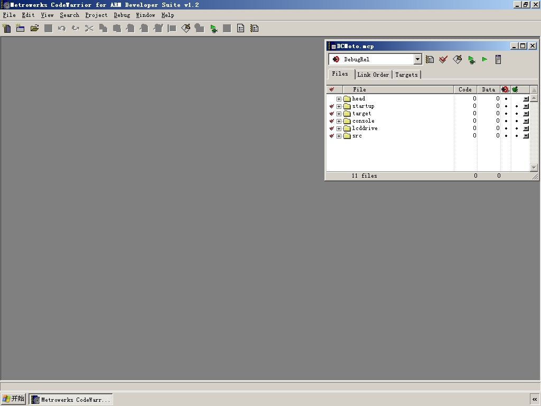Open the Project menu
The image size is (541, 406).
(x=96, y=15)
